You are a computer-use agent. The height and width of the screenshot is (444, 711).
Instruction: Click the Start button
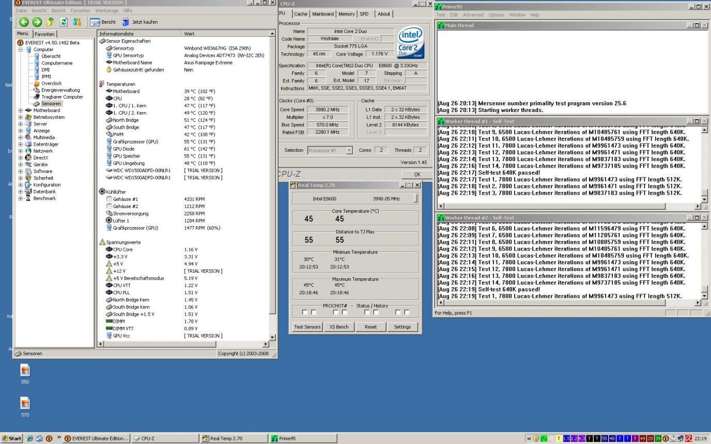[11, 438]
